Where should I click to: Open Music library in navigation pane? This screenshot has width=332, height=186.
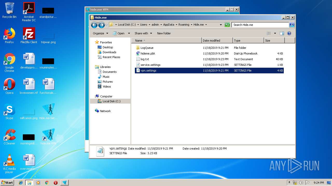(106, 77)
